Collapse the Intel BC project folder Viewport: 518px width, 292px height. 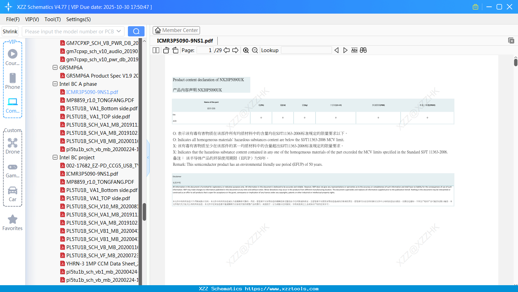(x=55, y=157)
